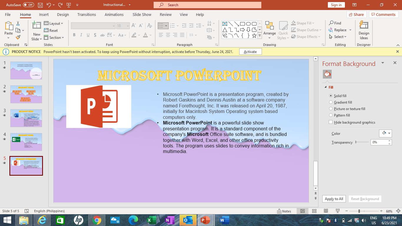This screenshot has height=226, width=402.
Task: Open the Select dropdown in Editing
Action: [x=338, y=37]
